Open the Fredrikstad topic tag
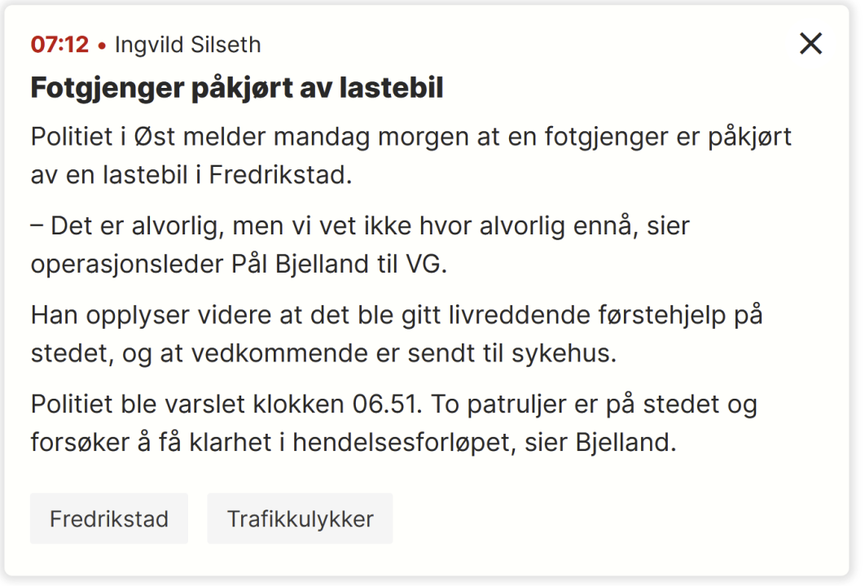The image size is (865, 586). (x=109, y=518)
